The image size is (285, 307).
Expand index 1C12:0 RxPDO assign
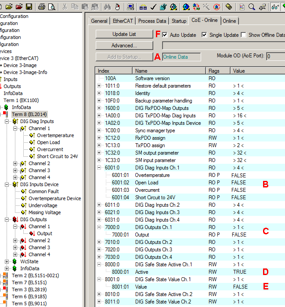(99, 138)
